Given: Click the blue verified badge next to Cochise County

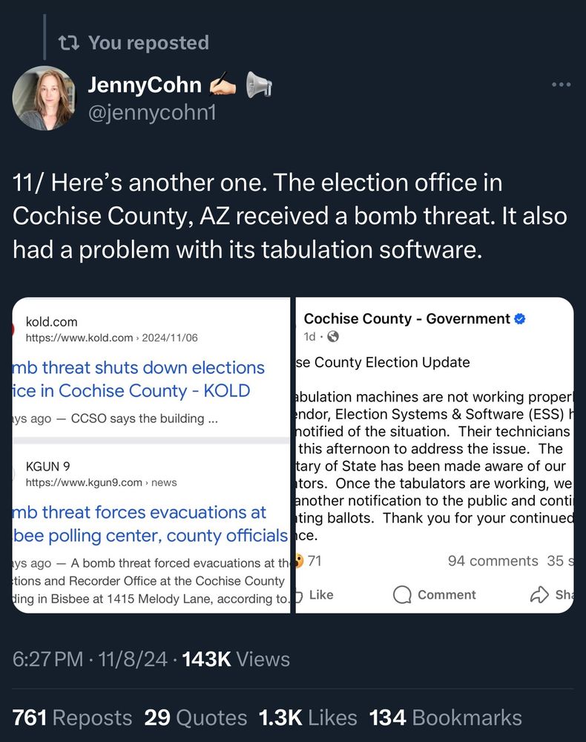Looking at the screenshot, I should point(520,318).
